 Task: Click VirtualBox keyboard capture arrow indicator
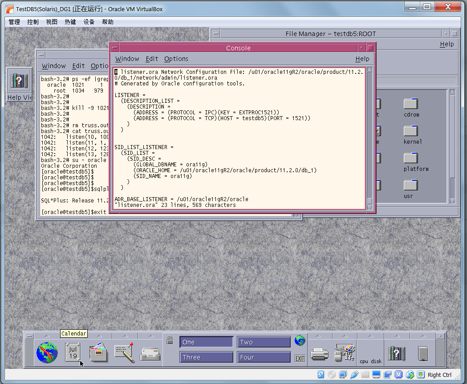tap(421, 375)
